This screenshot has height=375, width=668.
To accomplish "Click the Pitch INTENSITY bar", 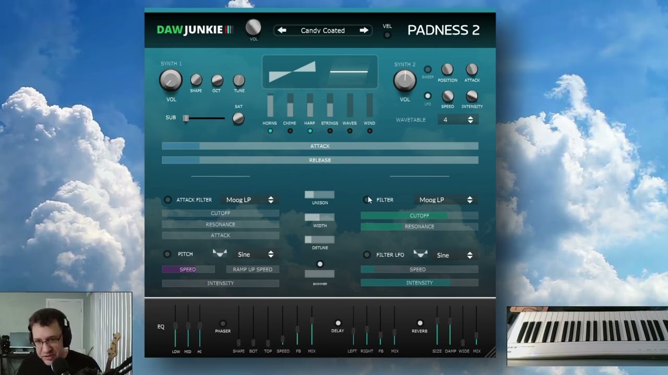I will coord(220,283).
